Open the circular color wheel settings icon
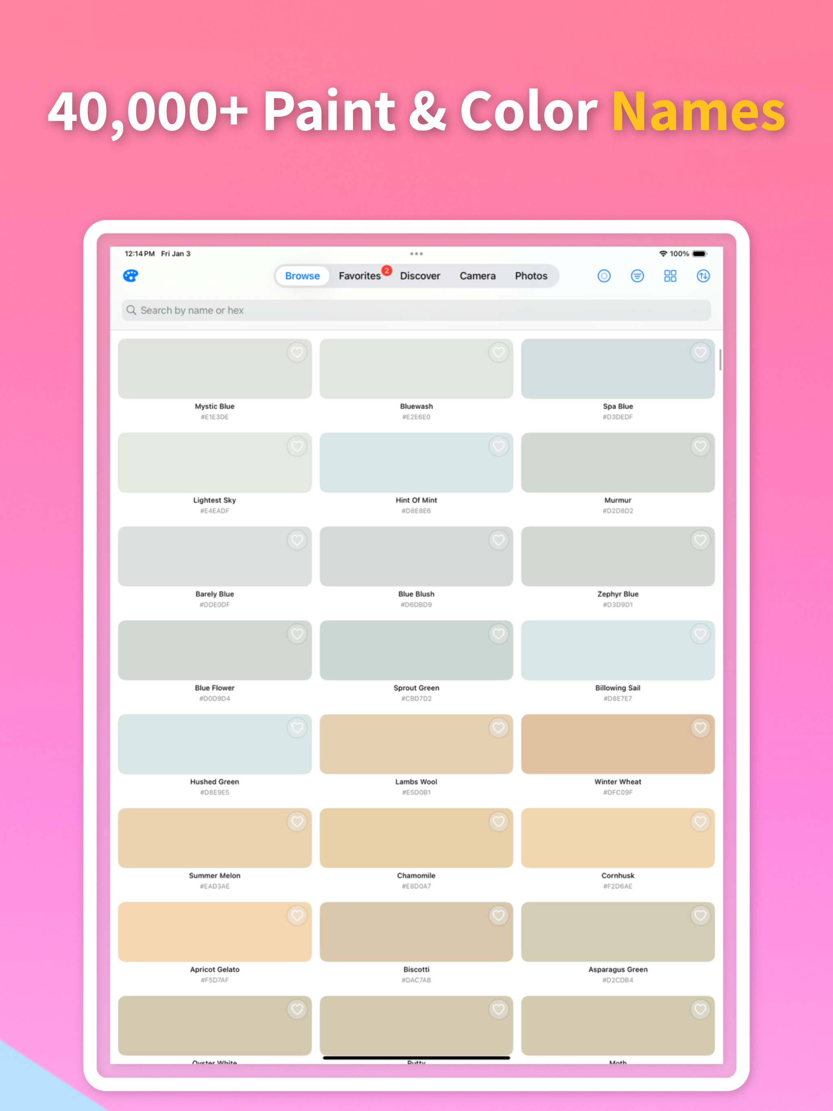The image size is (833, 1111). tap(604, 276)
